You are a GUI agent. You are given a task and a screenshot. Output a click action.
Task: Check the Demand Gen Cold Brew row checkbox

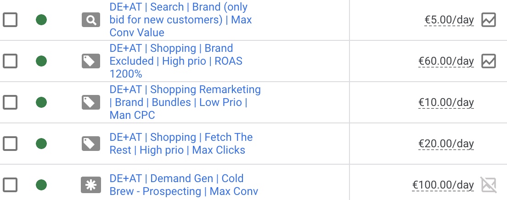tap(10, 185)
